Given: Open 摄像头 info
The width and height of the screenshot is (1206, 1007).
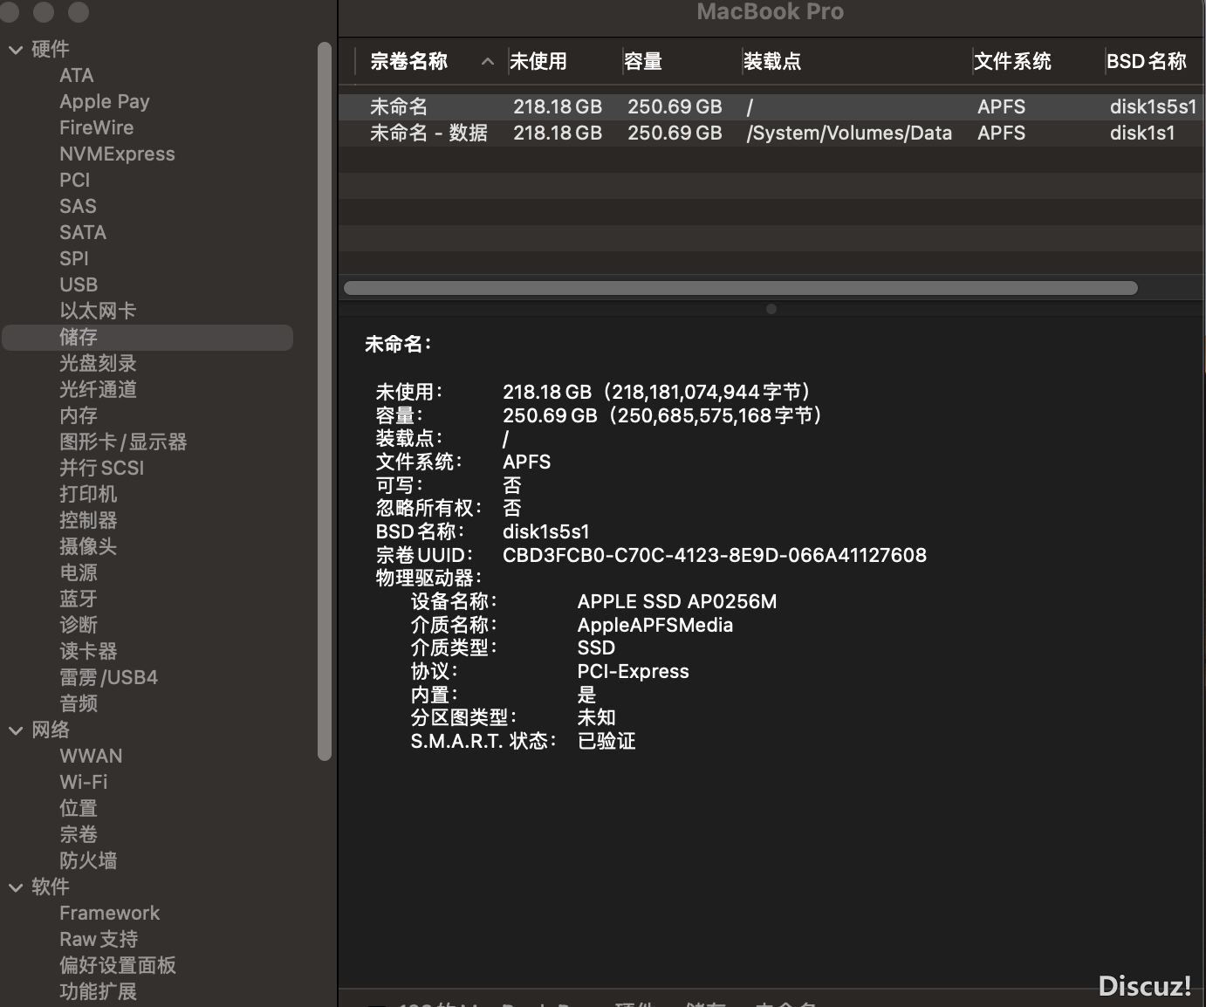Looking at the screenshot, I should [x=88, y=547].
